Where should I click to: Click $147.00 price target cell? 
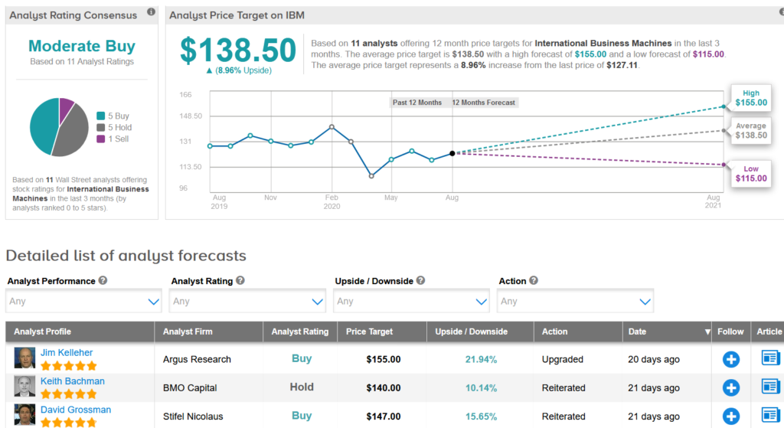384,417
